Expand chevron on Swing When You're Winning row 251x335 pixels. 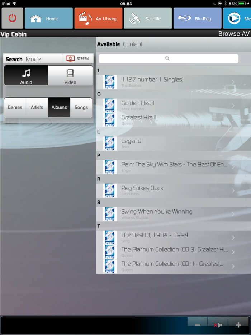click(233, 214)
